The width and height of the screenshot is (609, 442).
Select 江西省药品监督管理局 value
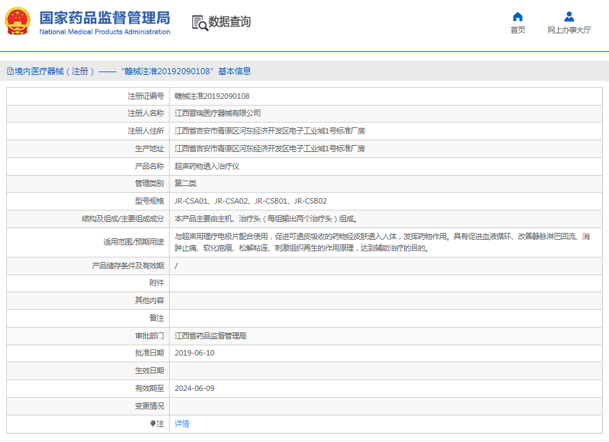click(x=210, y=336)
